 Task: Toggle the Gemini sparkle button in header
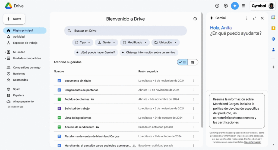[x=235, y=6]
